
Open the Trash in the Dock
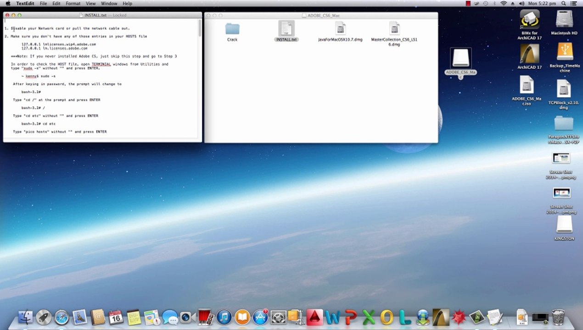(558, 317)
